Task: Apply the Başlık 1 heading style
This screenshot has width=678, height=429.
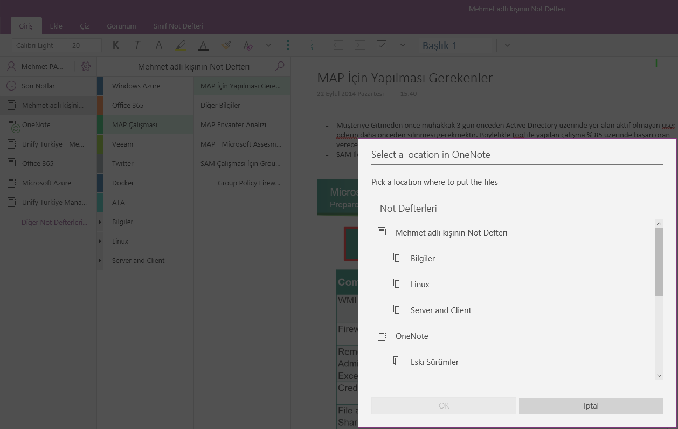Action: pos(440,45)
